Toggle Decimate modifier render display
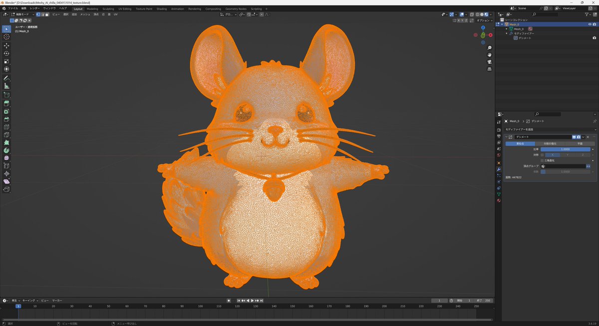 coord(579,137)
